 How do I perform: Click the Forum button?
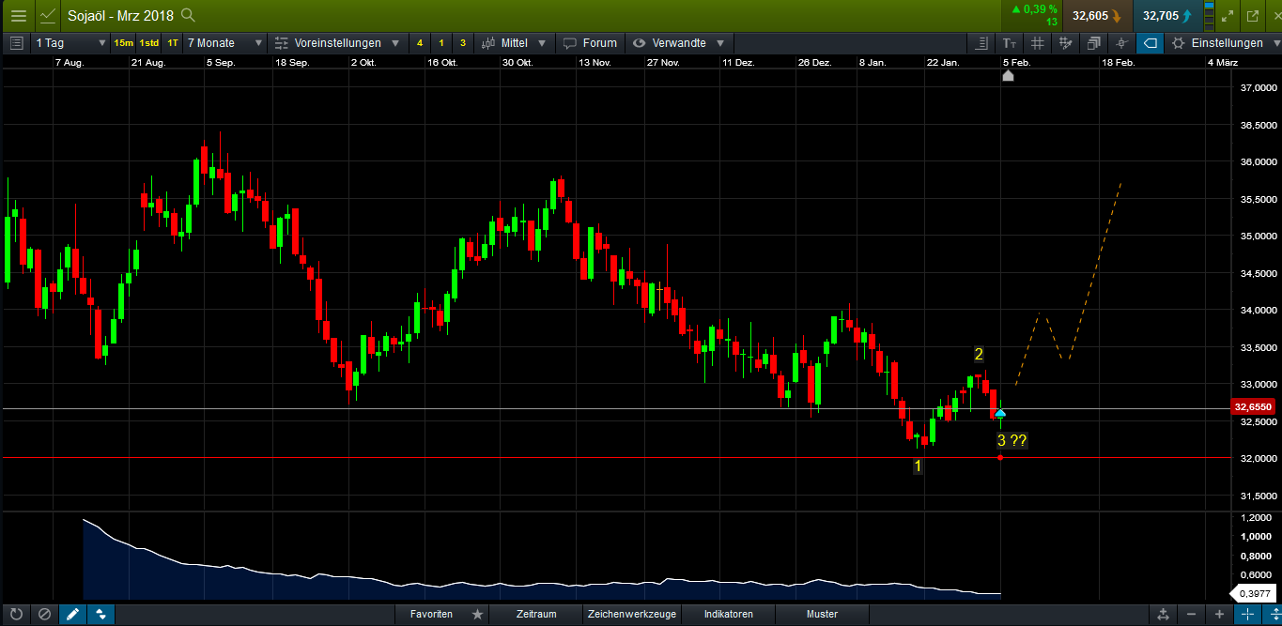coord(591,43)
